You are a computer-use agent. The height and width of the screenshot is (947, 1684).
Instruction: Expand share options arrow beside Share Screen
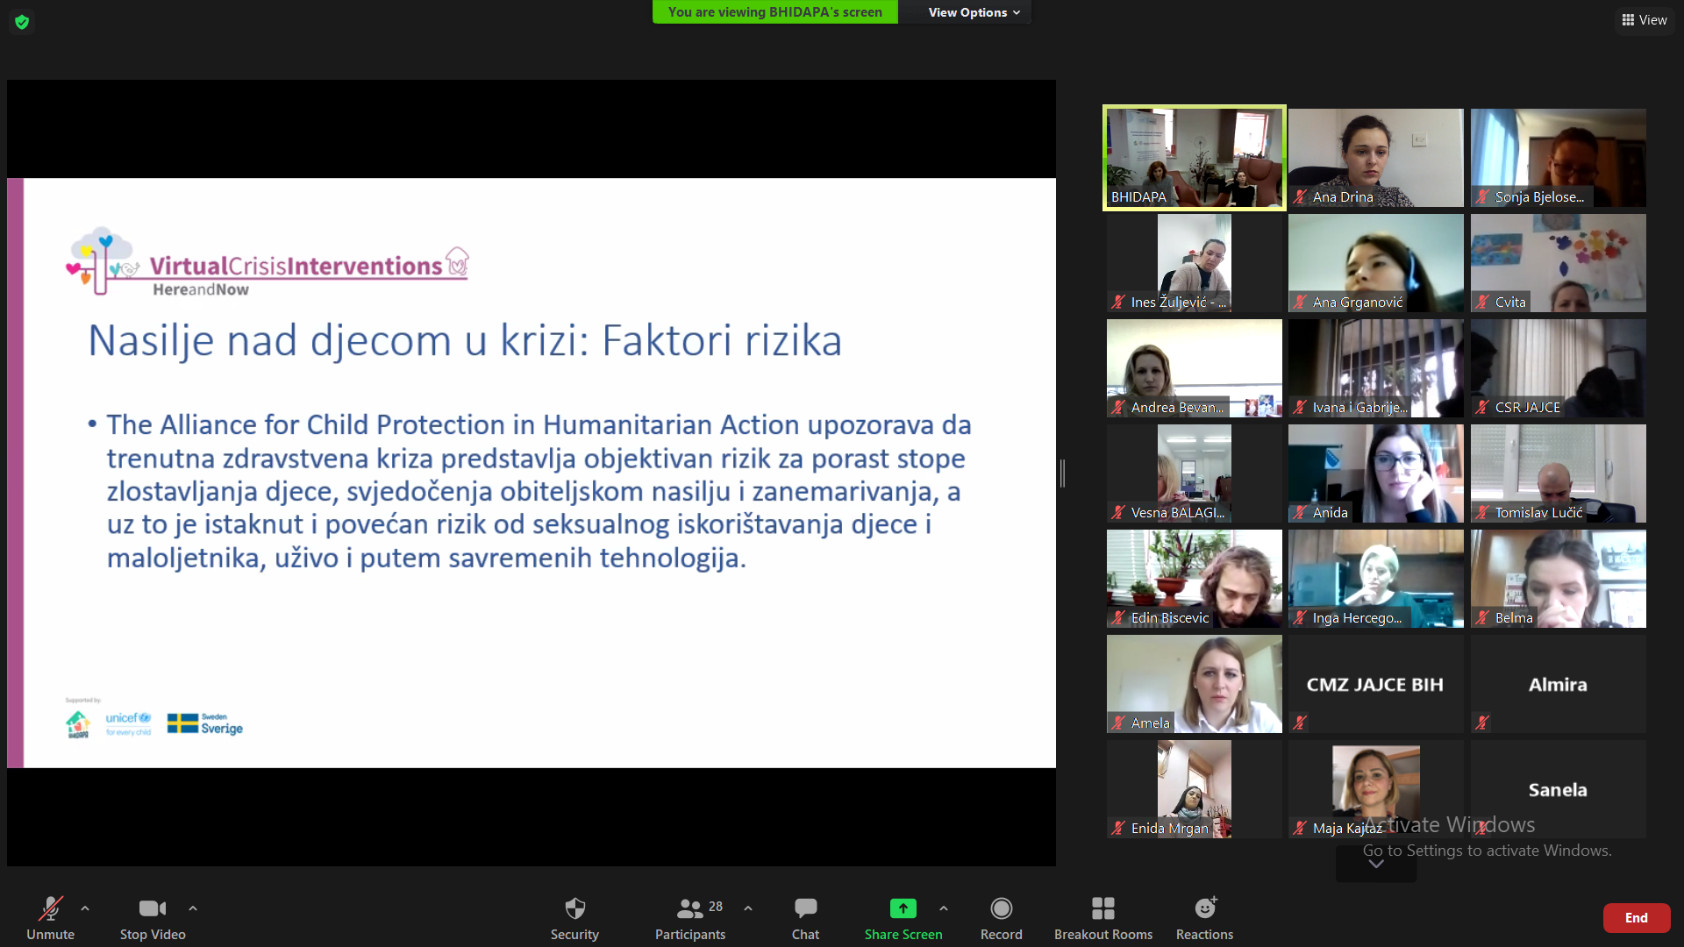944,908
